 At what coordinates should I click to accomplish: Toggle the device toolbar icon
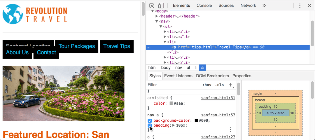161,6
